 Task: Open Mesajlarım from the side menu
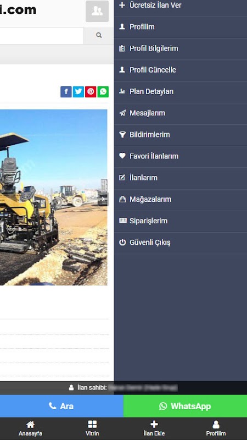pos(181,113)
